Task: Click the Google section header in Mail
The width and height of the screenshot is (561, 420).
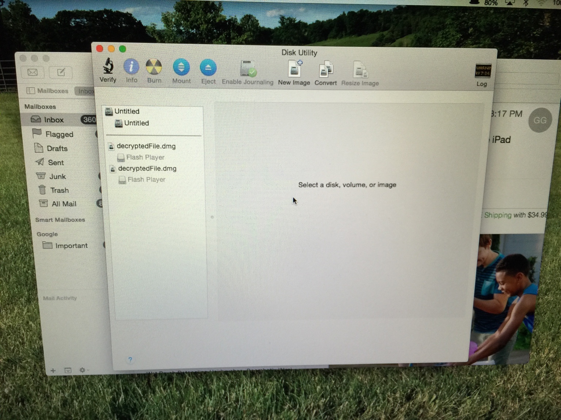Action: 47,234
